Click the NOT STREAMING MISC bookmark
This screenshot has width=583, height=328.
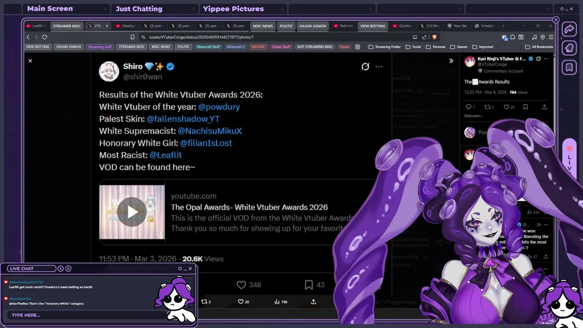(315, 47)
